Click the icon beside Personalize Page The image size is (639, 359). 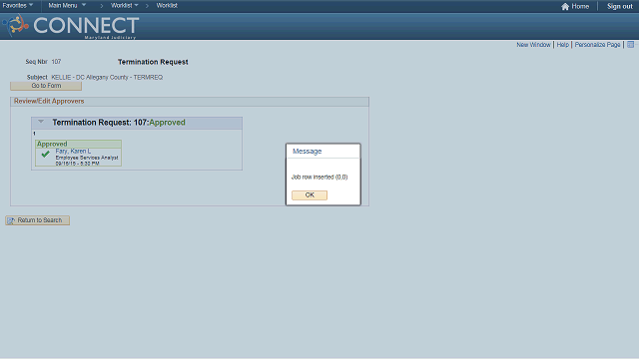coord(630,44)
